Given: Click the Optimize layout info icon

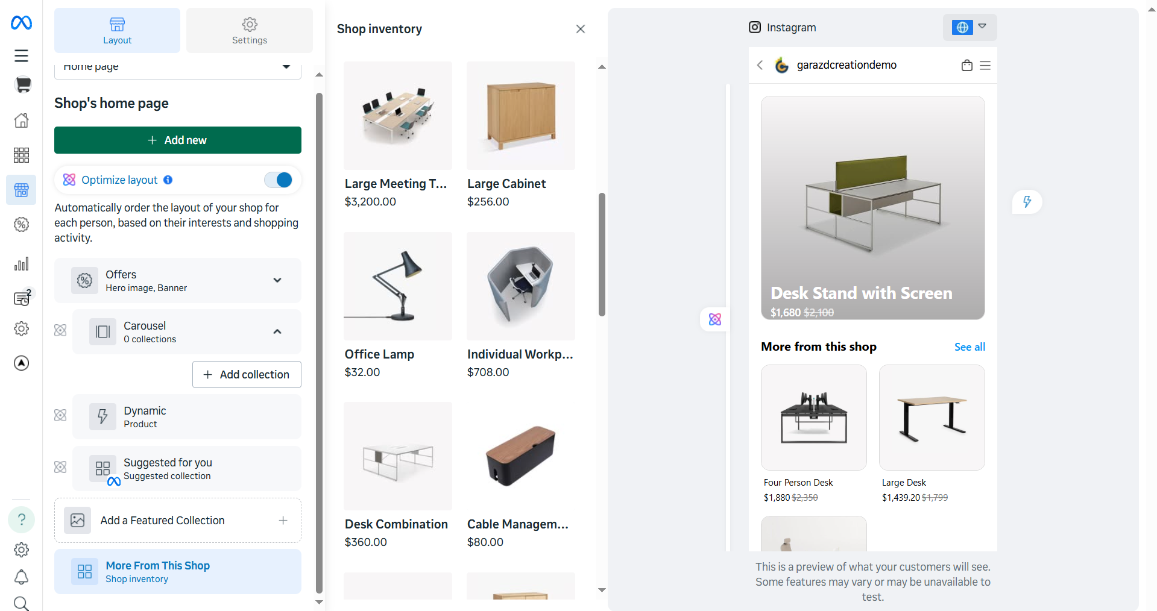Looking at the screenshot, I should click(x=168, y=180).
